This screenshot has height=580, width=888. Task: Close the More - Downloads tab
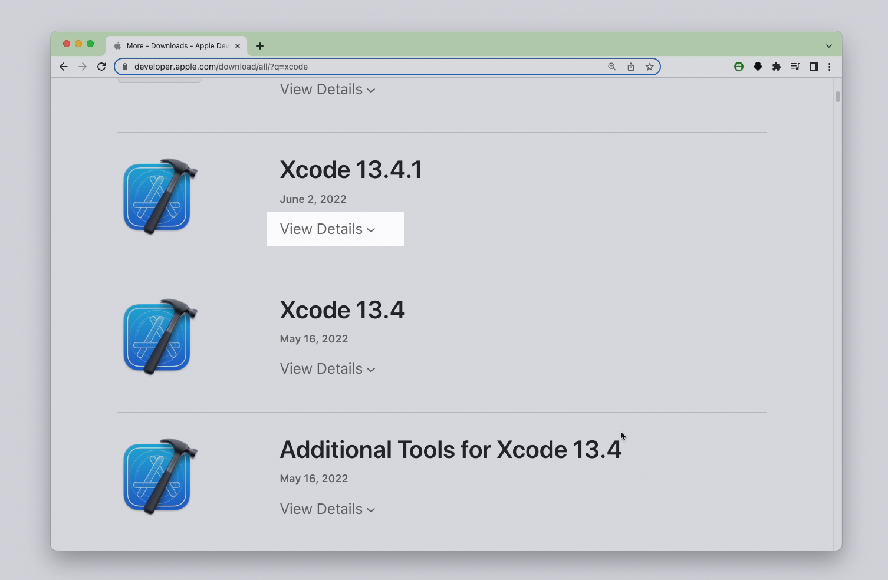(238, 46)
